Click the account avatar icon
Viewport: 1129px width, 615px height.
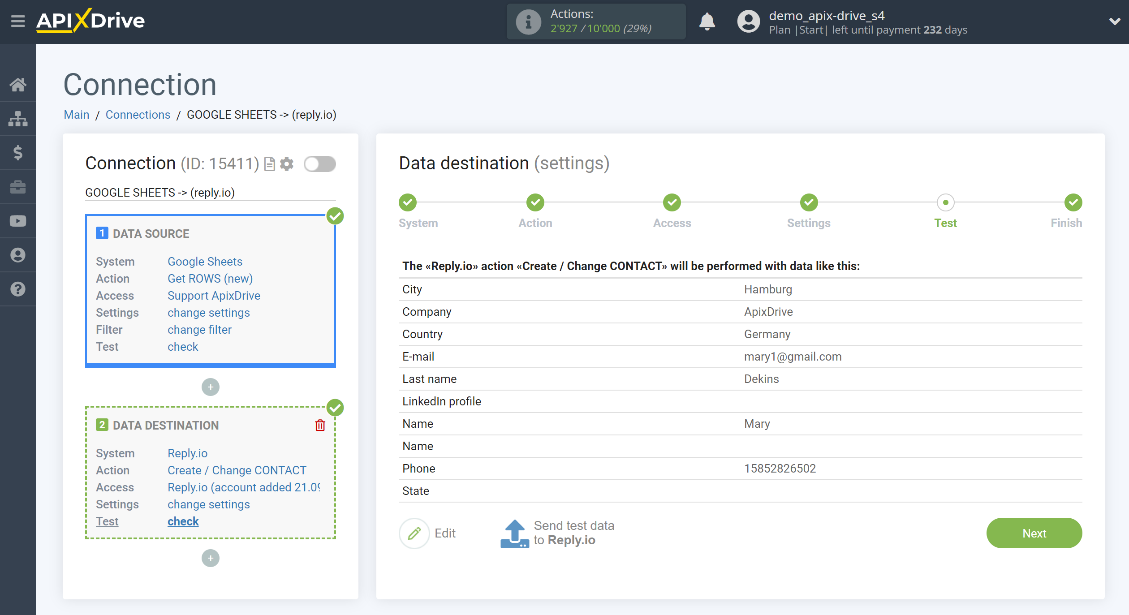[x=748, y=22]
